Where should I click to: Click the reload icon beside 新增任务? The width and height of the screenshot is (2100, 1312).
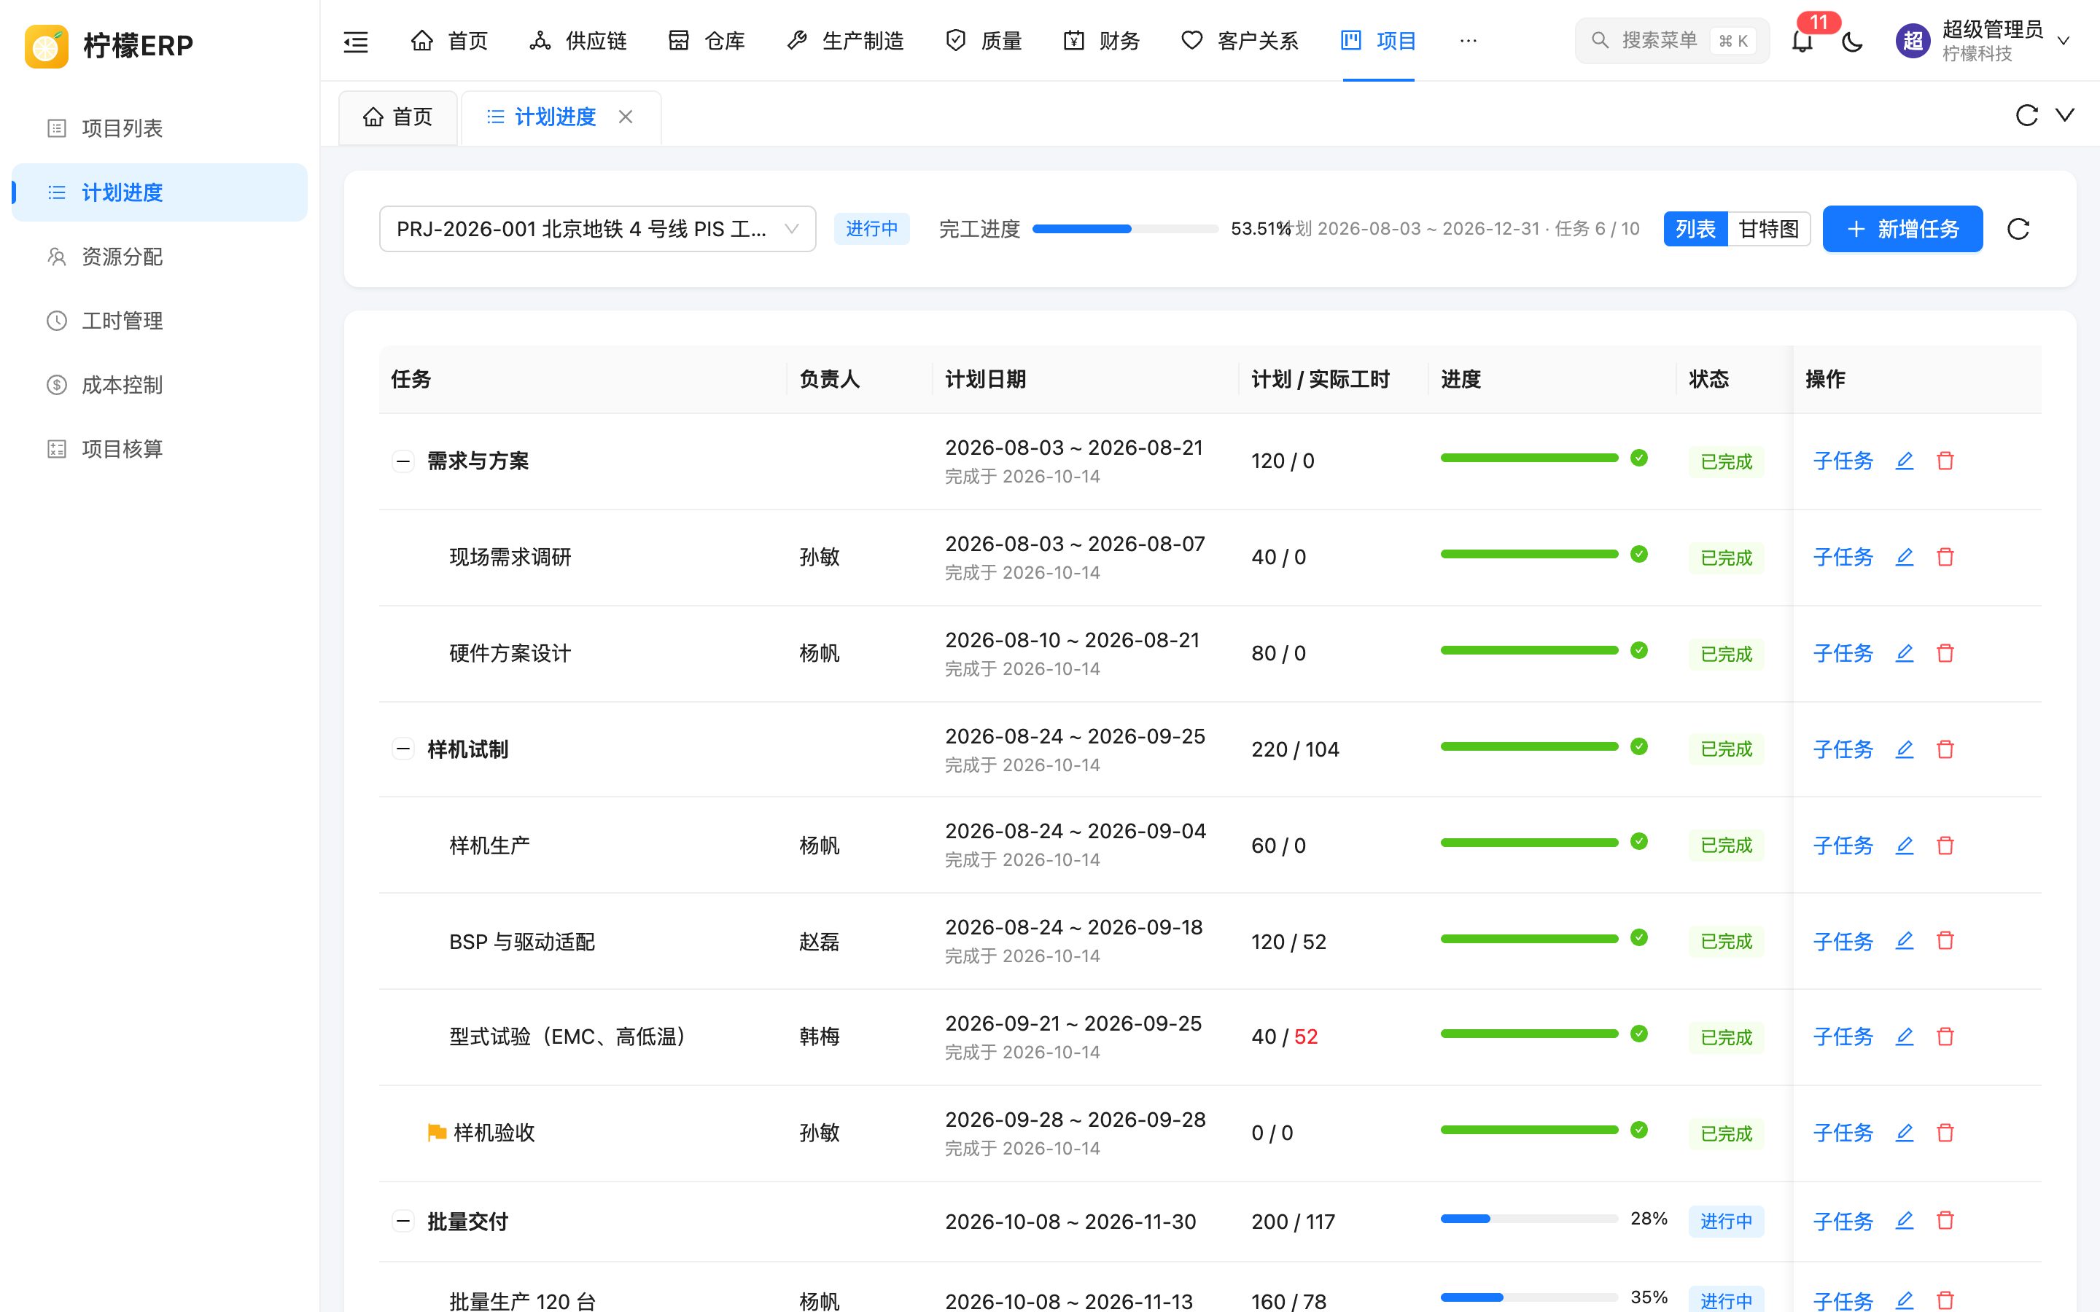point(2018,229)
